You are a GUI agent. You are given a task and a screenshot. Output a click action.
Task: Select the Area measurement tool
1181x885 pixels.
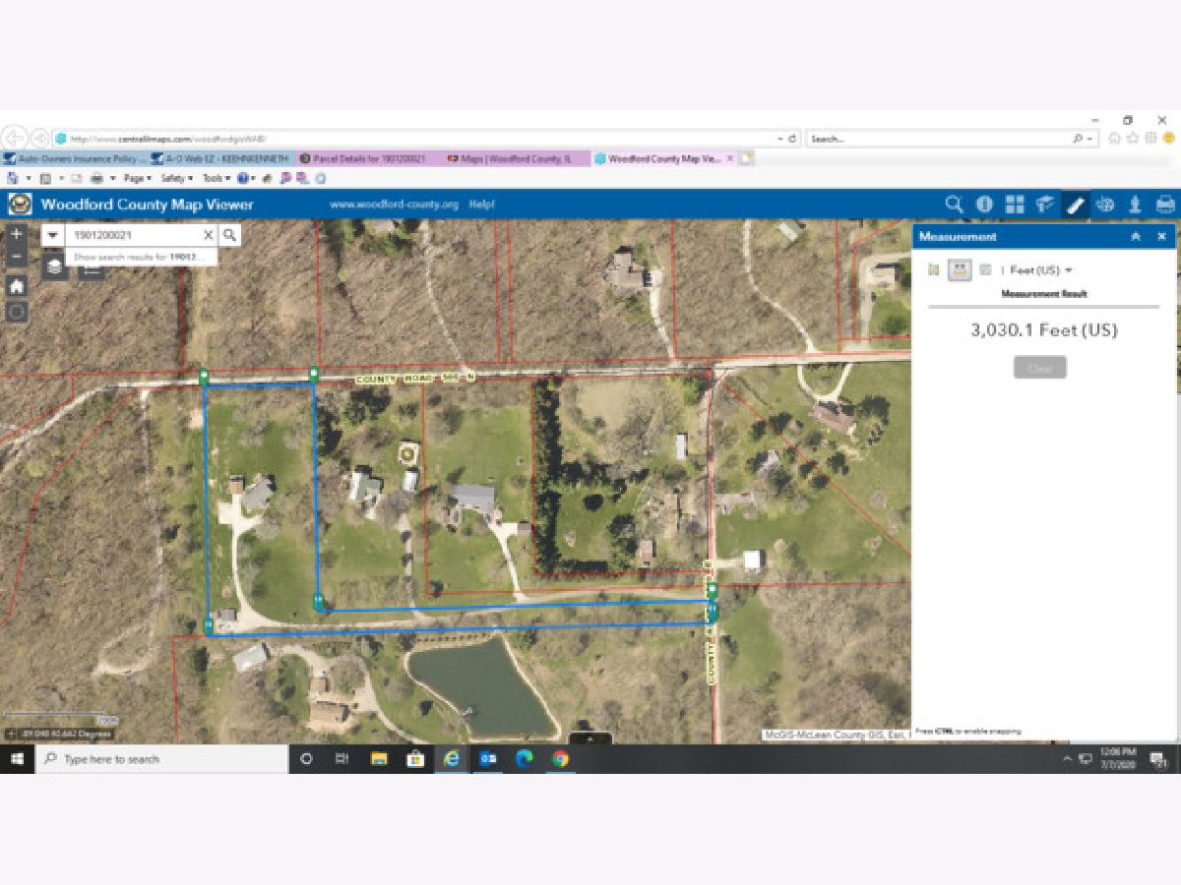point(933,269)
